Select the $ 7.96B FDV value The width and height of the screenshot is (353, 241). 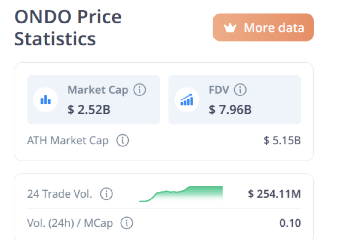point(230,110)
